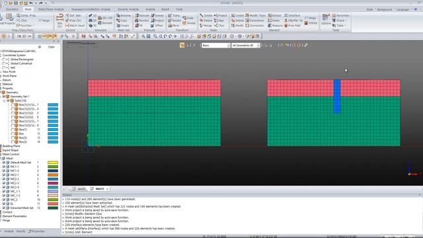Open the Merge dropdown in ribbon
Image resolution: width=423 pixels, height=238 pixels.
point(206,25)
